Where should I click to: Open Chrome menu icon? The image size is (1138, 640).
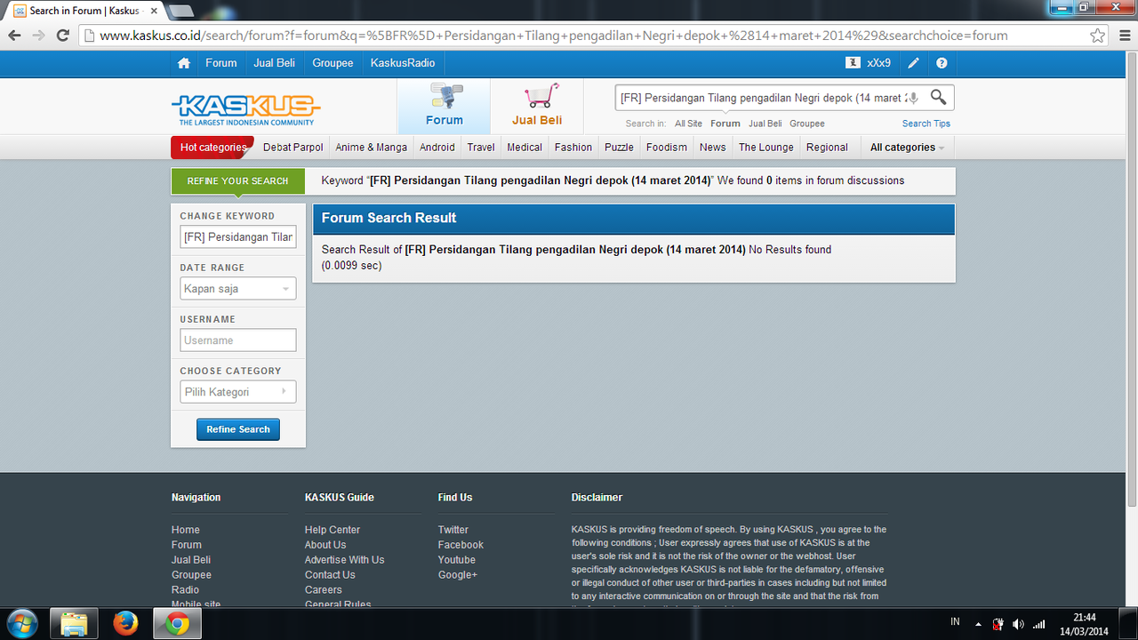pyautogui.click(x=1123, y=36)
